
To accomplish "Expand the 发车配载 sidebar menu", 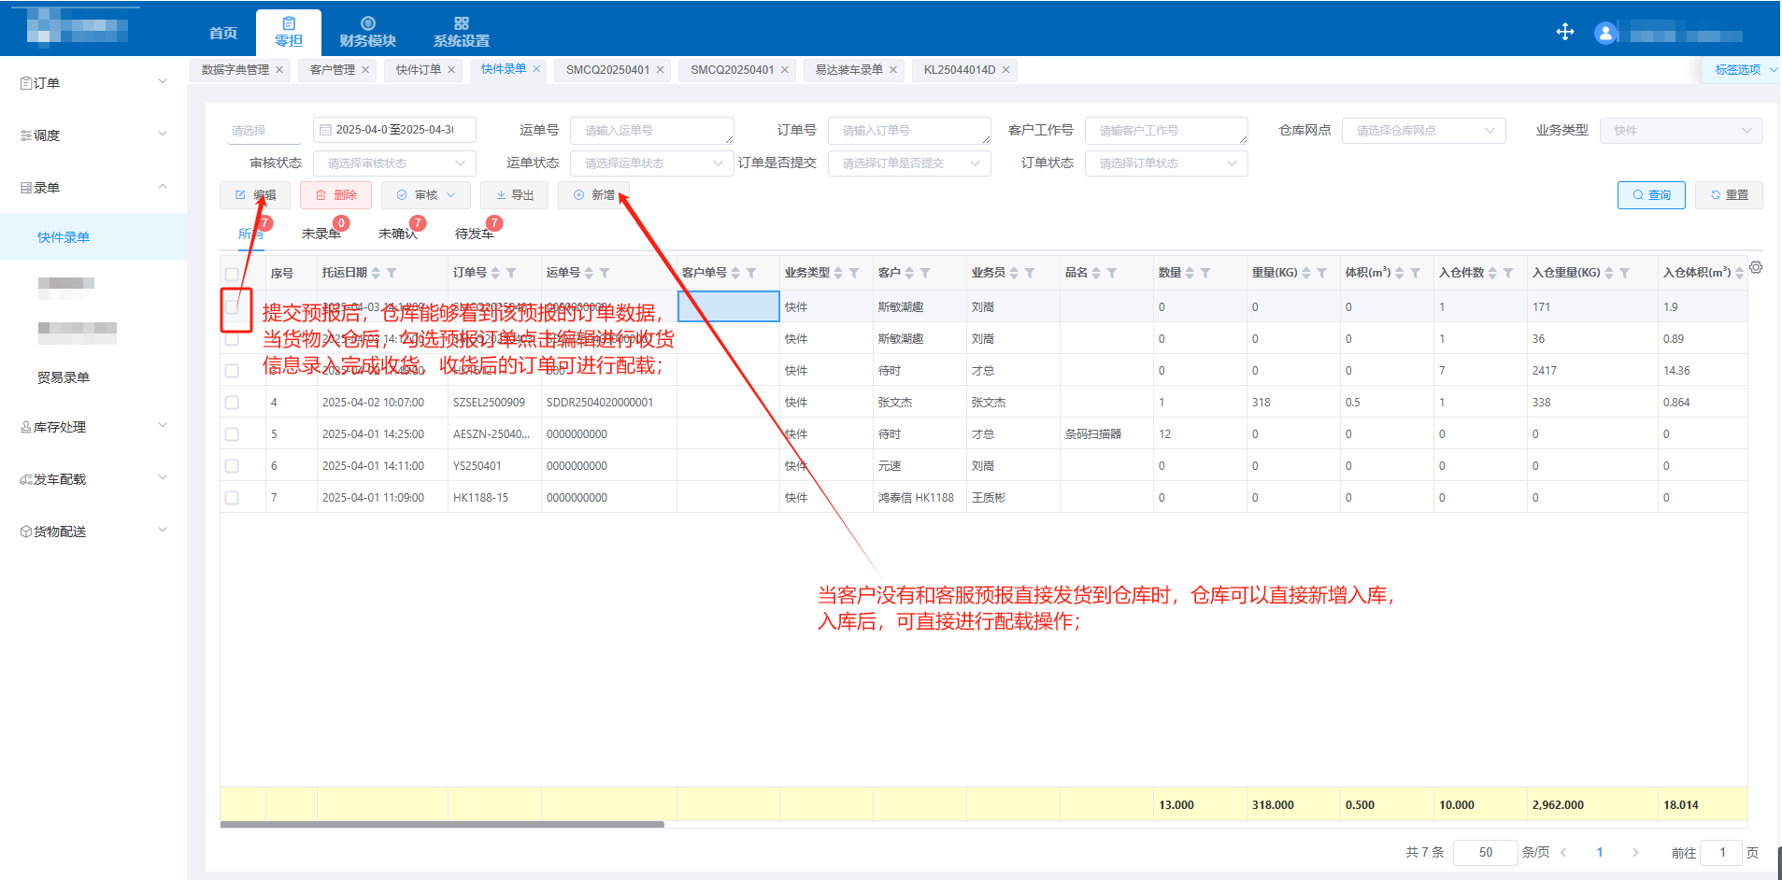I will tap(93, 479).
